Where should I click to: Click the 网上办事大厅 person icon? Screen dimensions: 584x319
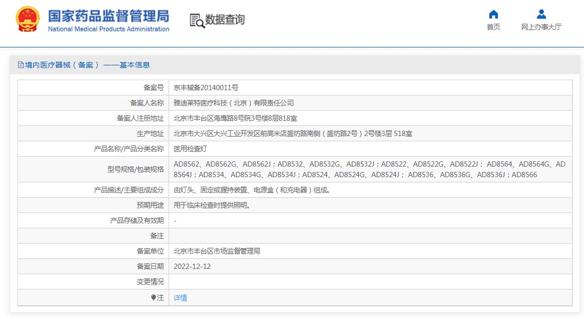pyautogui.click(x=541, y=14)
